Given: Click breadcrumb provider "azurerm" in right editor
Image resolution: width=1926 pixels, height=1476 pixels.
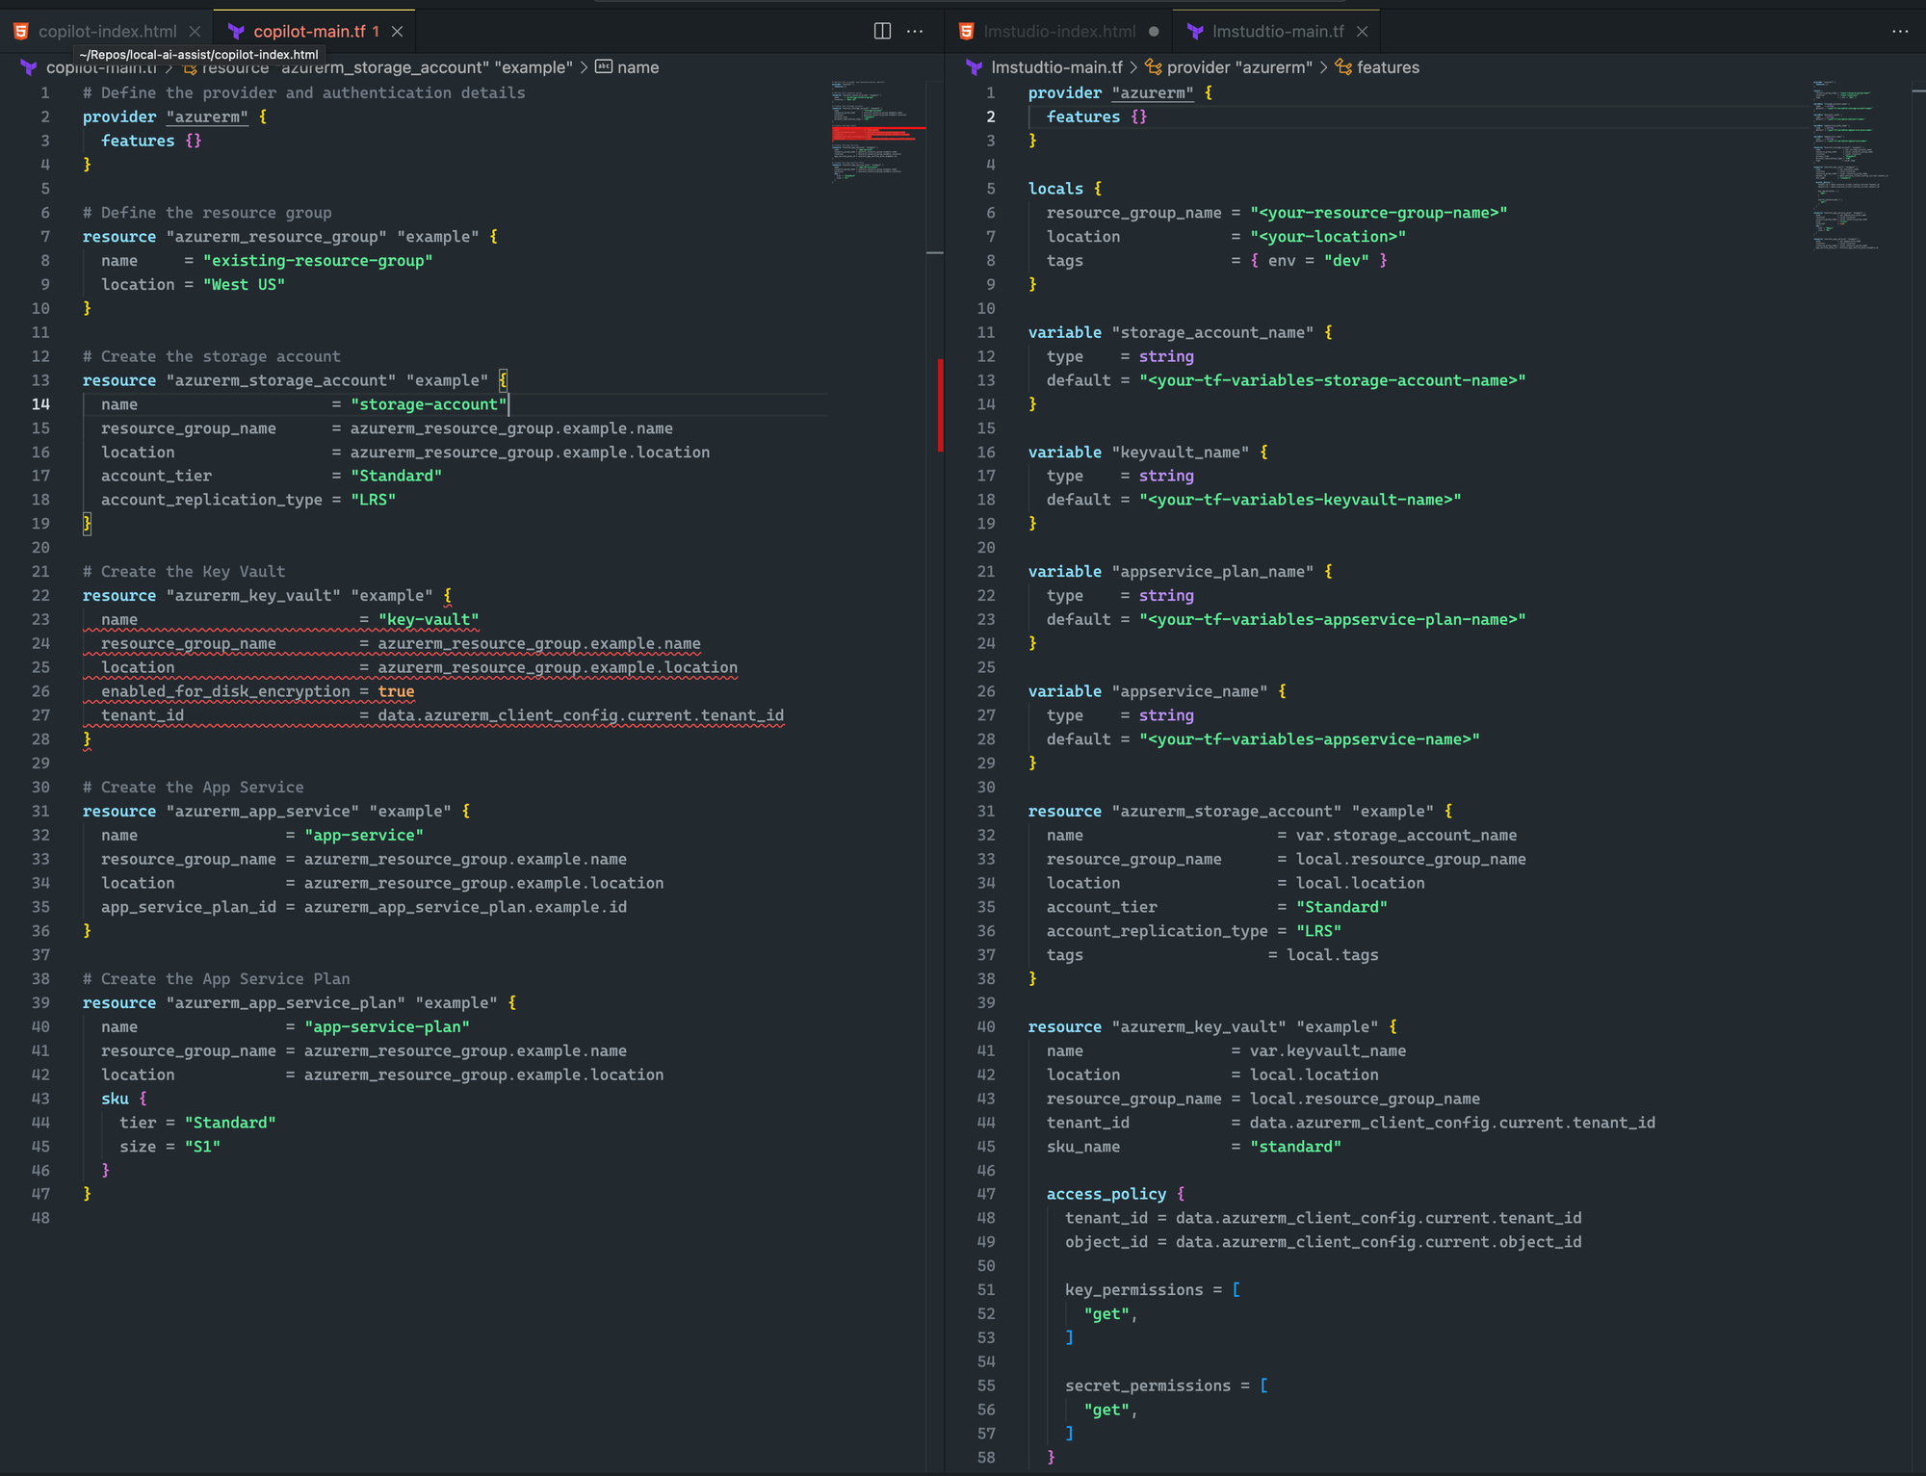Looking at the screenshot, I should (1238, 67).
